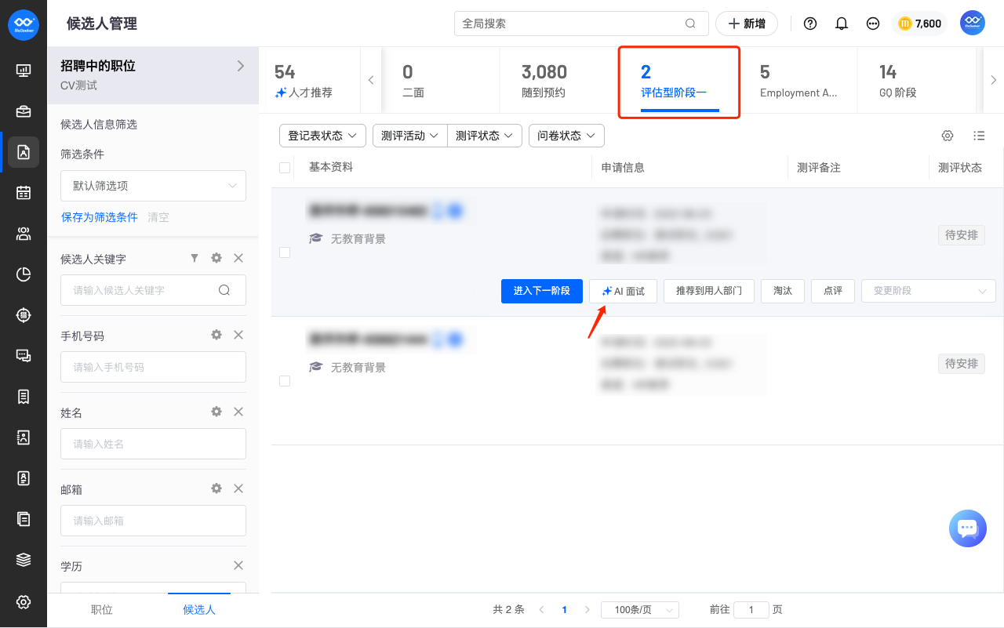Screen dimensions: 1004x628
Task: Click the 新增 button
Action: tap(747, 24)
